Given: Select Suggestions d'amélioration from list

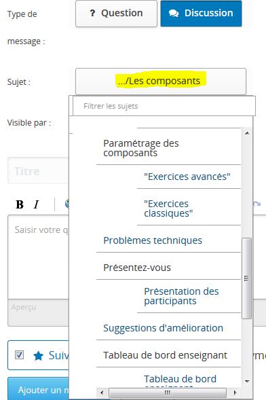Looking at the screenshot, I should coord(163,328).
